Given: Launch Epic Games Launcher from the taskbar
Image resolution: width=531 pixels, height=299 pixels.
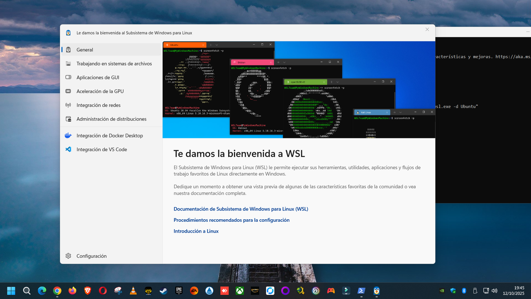Looking at the screenshot, I should pyautogui.click(x=179, y=291).
